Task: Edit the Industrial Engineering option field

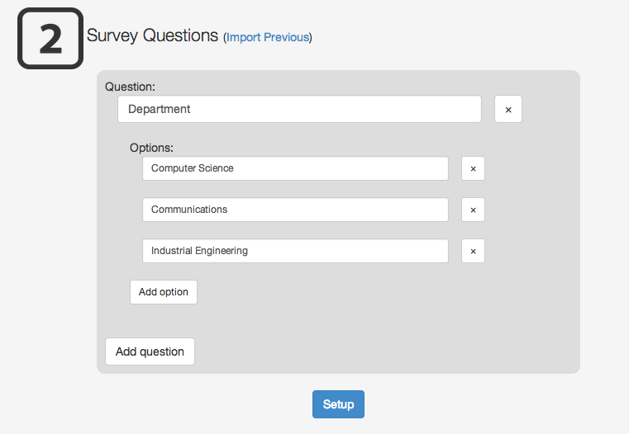Action: coord(295,251)
